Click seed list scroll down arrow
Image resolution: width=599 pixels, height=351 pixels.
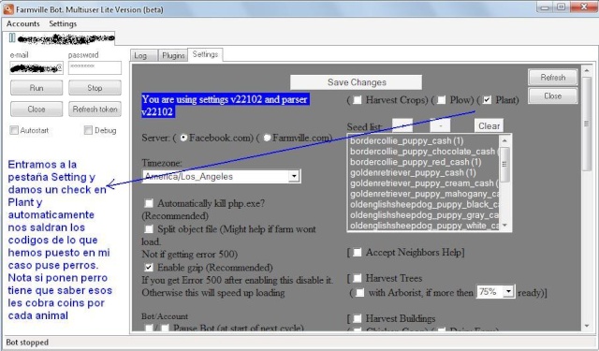(x=504, y=226)
